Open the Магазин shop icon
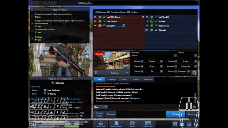This screenshot has height=128, width=228. pyautogui.click(x=100, y=124)
